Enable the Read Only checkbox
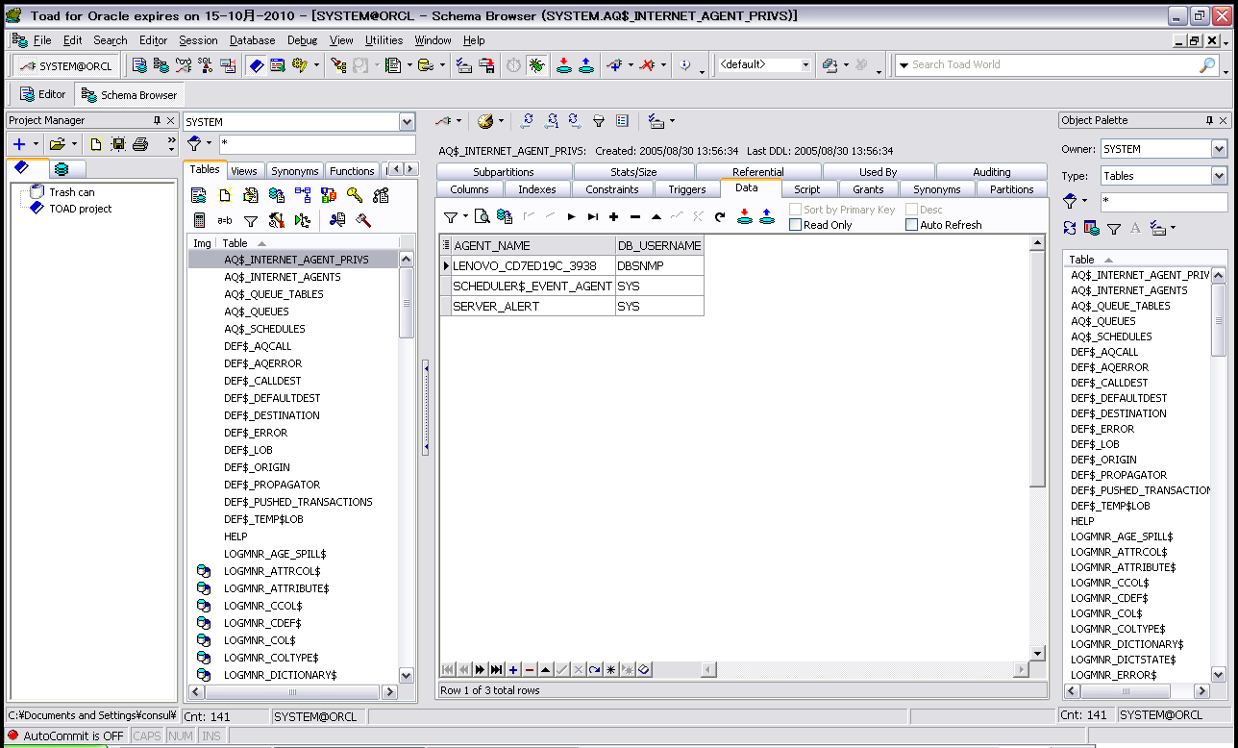 click(x=795, y=225)
